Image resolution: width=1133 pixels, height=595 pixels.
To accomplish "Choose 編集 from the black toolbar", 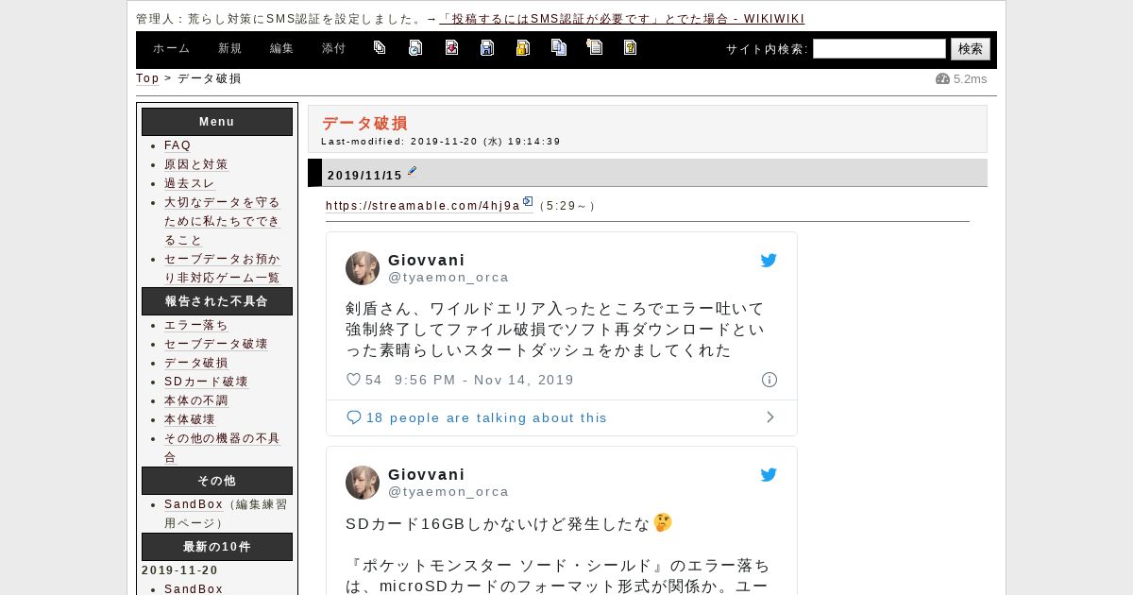I will point(282,49).
